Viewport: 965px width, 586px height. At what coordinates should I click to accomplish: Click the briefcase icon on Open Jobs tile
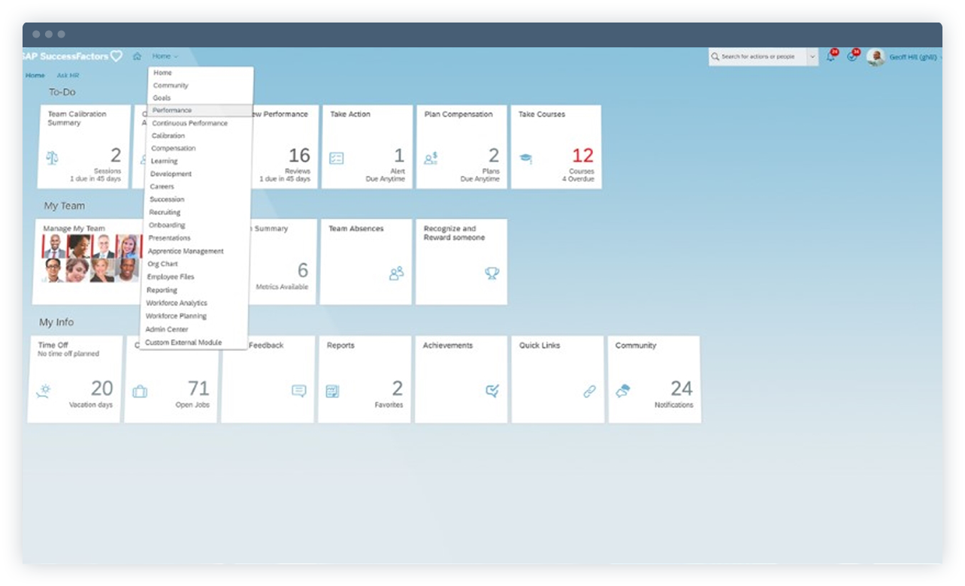(140, 391)
